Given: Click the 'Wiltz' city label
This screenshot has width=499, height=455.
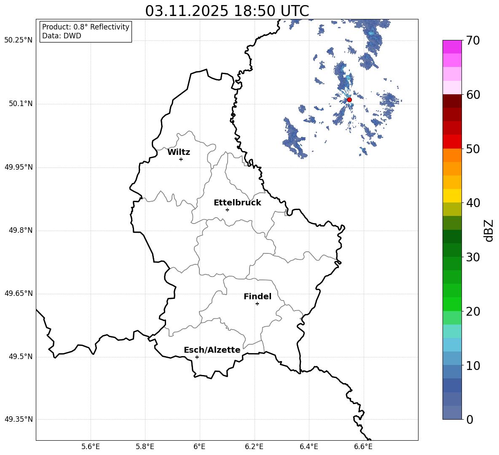Looking at the screenshot, I should click(x=179, y=152).
